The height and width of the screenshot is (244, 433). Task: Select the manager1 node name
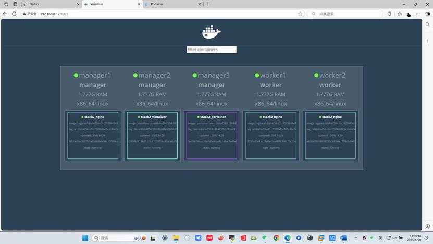pos(95,75)
